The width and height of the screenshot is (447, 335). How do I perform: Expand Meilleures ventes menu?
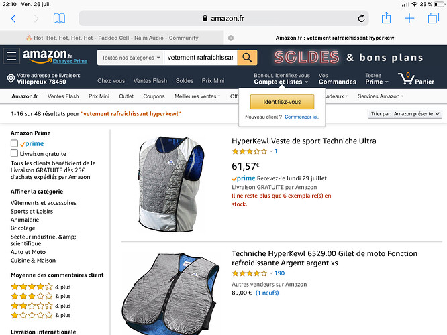(x=197, y=96)
